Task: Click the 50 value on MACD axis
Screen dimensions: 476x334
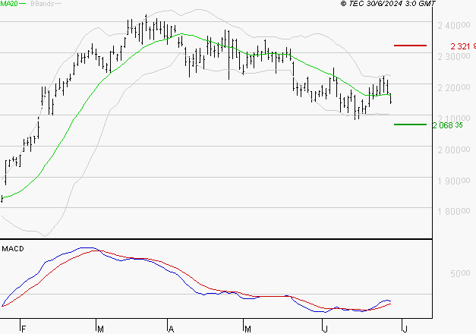Action: pyautogui.click(x=460, y=273)
